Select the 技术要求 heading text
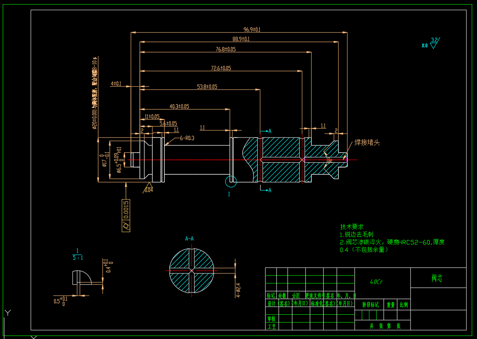477x339 pixels. pyautogui.click(x=352, y=227)
